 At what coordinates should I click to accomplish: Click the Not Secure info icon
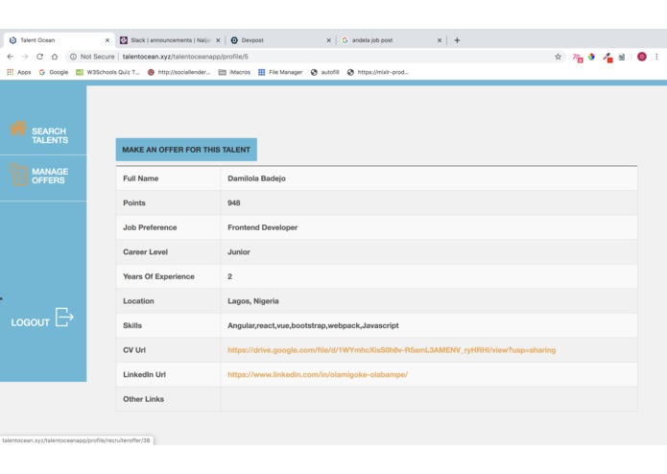pyautogui.click(x=73, y=57)
